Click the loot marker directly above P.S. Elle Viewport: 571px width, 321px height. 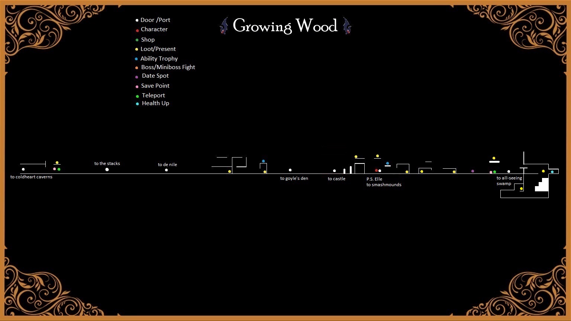point(377,156)
